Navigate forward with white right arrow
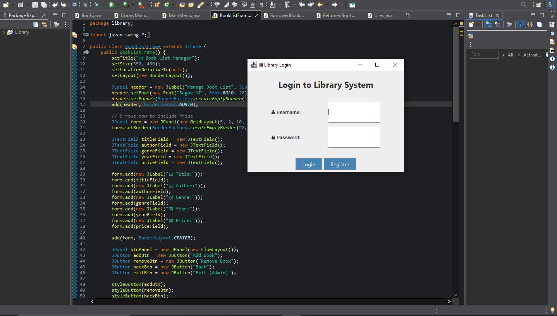Screen dimensions: 557x316 [x=334, y=5]
